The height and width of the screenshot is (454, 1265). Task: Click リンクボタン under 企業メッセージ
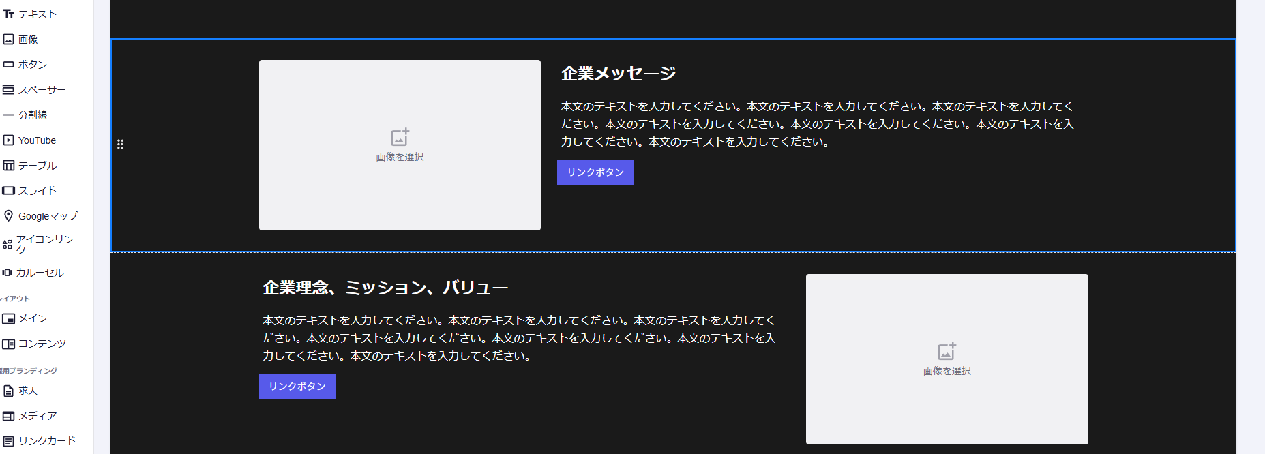pos(595,172)
